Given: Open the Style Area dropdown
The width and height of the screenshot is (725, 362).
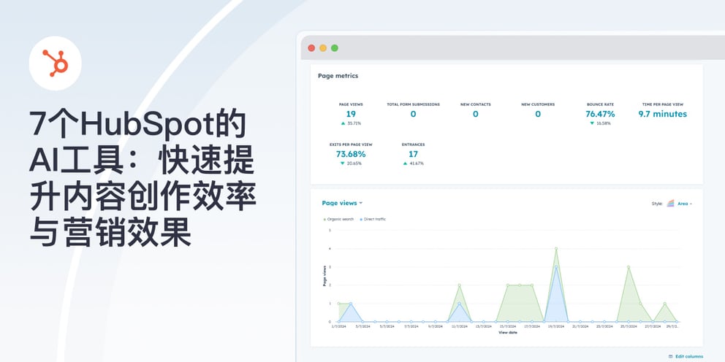Looking at the screenshot, I should point(684,204).
